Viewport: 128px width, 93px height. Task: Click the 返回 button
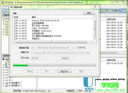[x=81, y=71]
